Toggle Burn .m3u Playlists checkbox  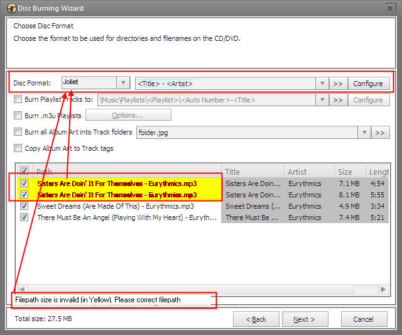click(18, 116)
